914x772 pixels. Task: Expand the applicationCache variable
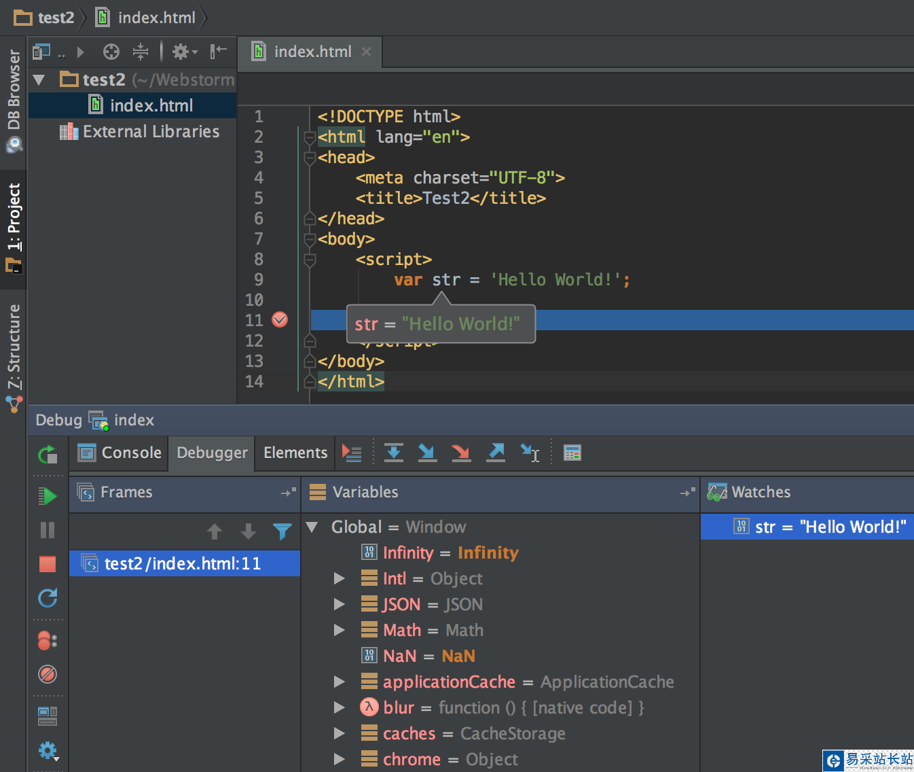pyautogui.click(x=340, y=682)
